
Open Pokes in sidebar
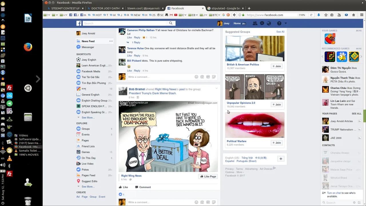pyautogui.click(x=85, y=170)
